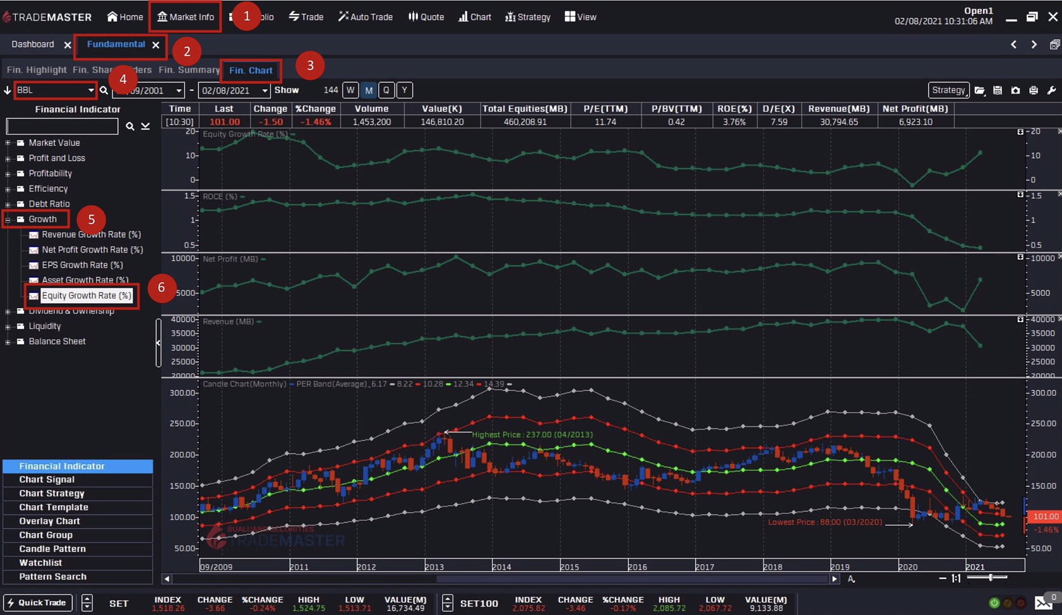Image resolution: width=1062 pixels, height=615 pixels.
Task: Switch chart period to Yearly (Y)
Action: pos(405,90)
